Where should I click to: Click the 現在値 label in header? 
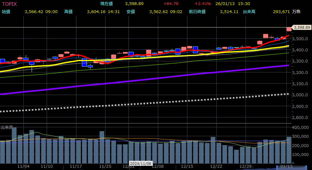[x=107, y=4]
